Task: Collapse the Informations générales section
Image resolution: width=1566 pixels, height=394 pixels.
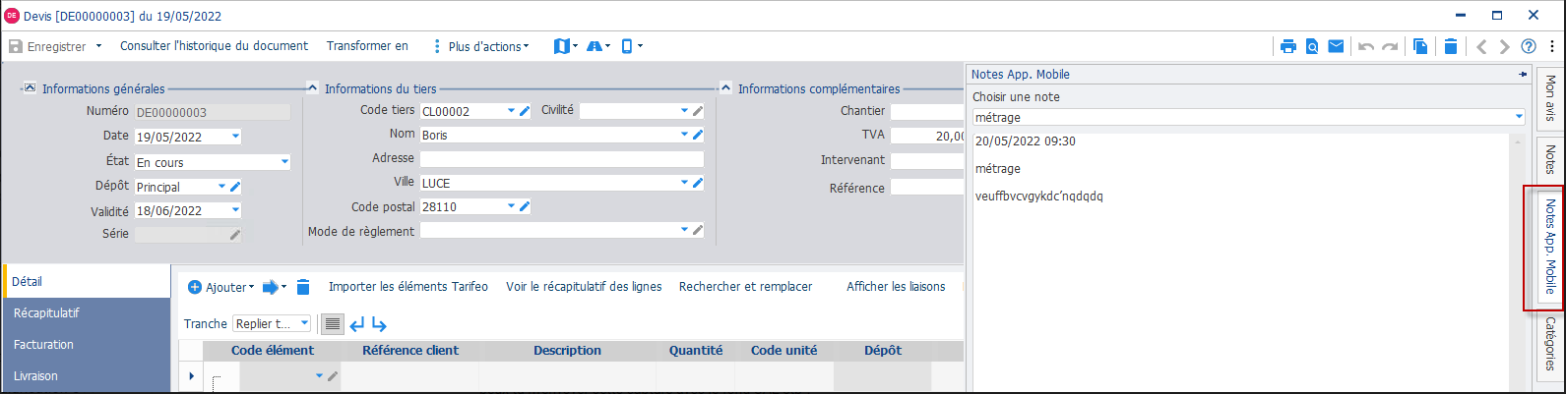Action: pos(29,87)
